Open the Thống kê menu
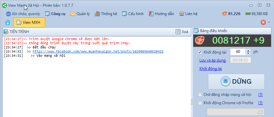The width and height of the screenshot is (274, 117). [x=106, y=14]
